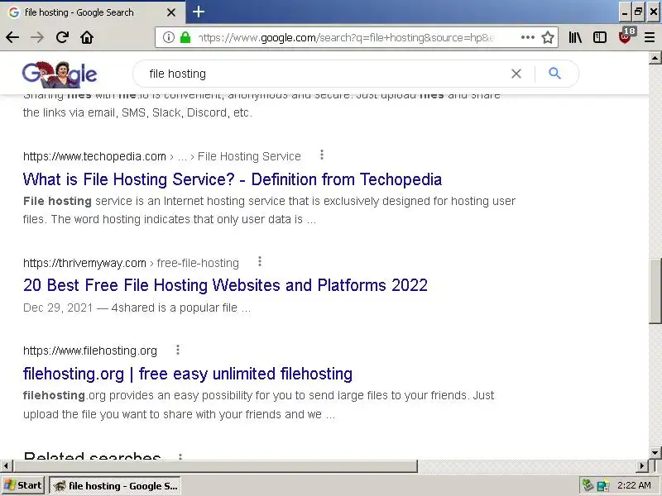The height and width of the screenshot is (496, 662).
Task: Click the safely remove hardware tray icon
Action: click(x=588, y=485)
